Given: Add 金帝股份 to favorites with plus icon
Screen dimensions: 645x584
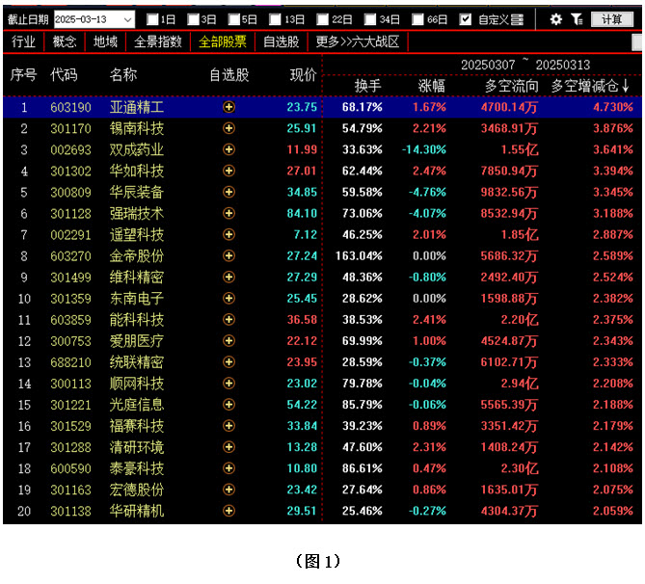Looking at the screenshot, I should [228, 255].
